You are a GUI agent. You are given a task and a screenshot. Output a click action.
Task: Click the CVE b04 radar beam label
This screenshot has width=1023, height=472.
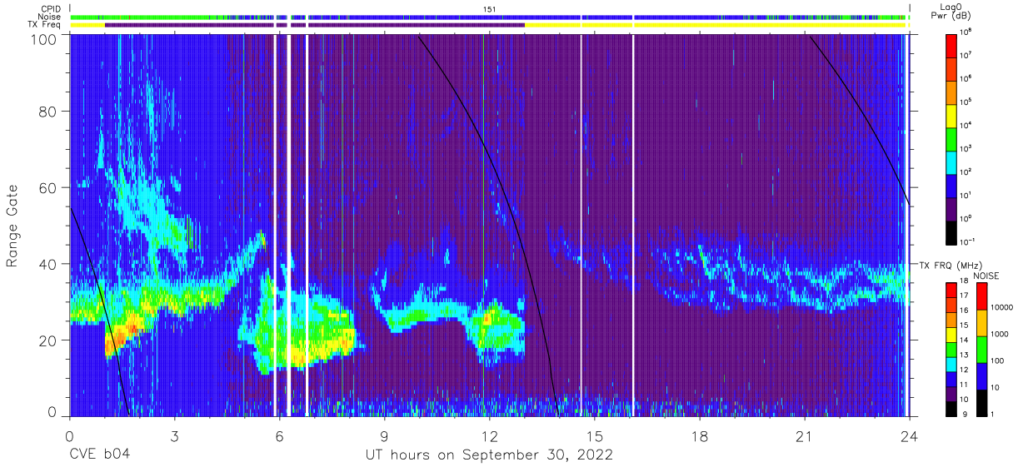99,455
